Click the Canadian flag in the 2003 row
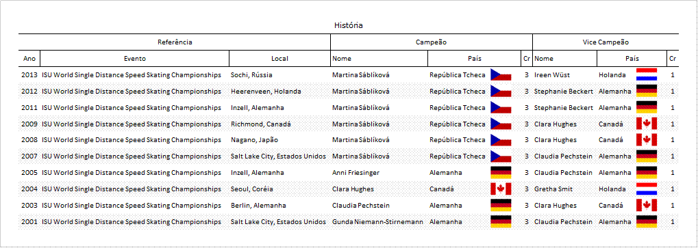698x248 pixels. click(x=647, y=206)
